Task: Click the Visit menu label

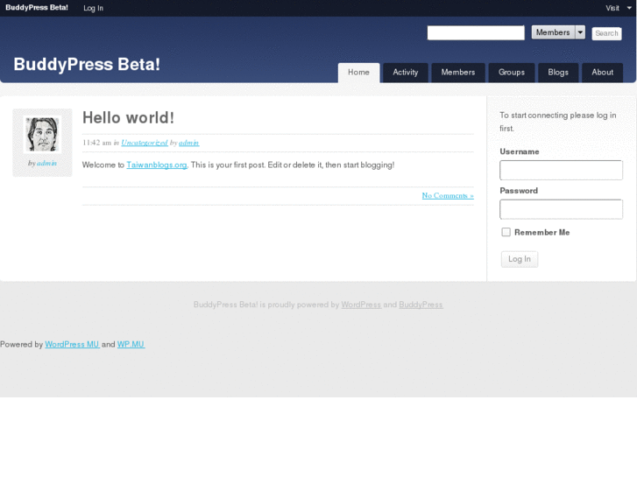Action: tap(612, 8)
